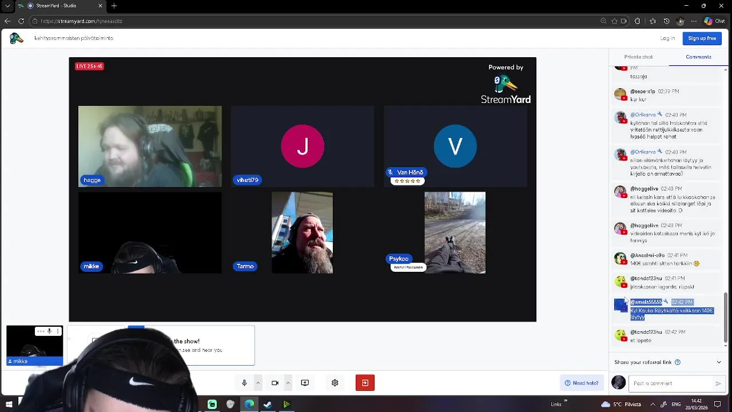
Task: Click the Van Hönö participant tile
Action: [455, 146]
